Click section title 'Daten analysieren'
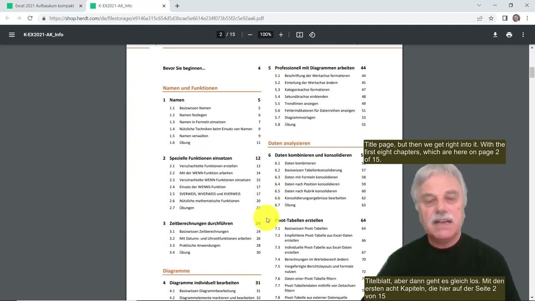Screen dimensions: 535x301 tap(289, 143)
